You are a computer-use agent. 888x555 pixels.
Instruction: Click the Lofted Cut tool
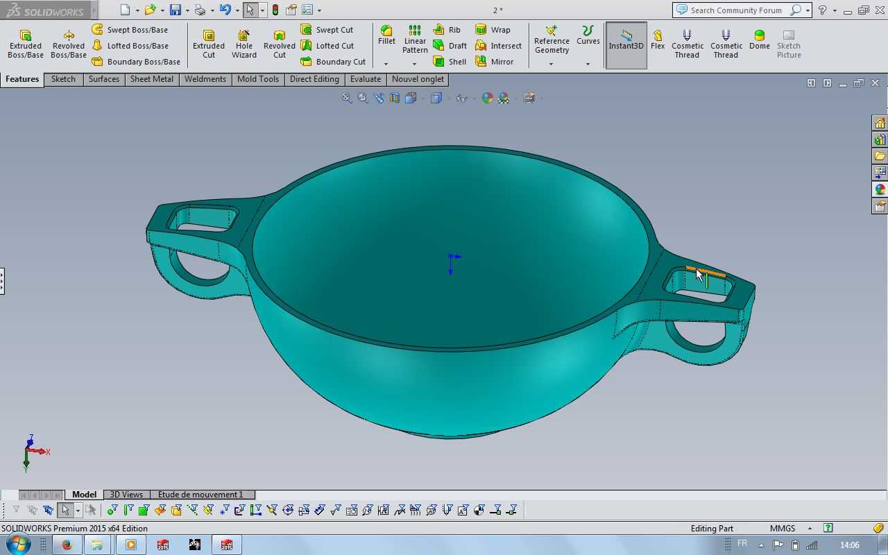click(x=327, y=46)
